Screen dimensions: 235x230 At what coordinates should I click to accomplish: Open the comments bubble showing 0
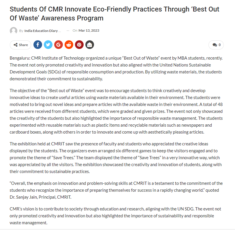pos(216,45)
